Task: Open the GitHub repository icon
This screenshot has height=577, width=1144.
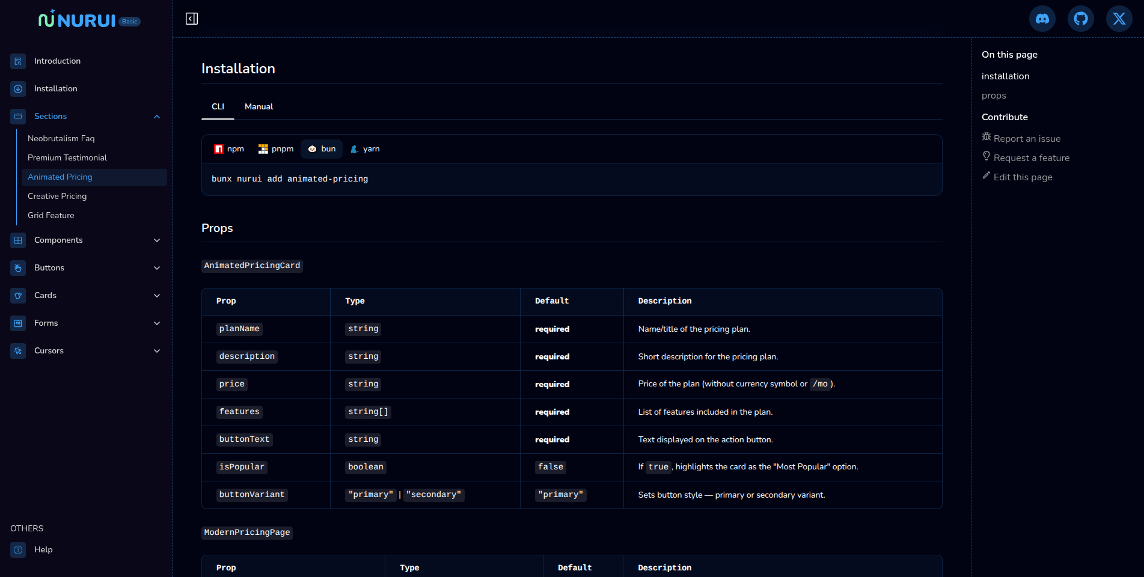Action: (1081, 19)
